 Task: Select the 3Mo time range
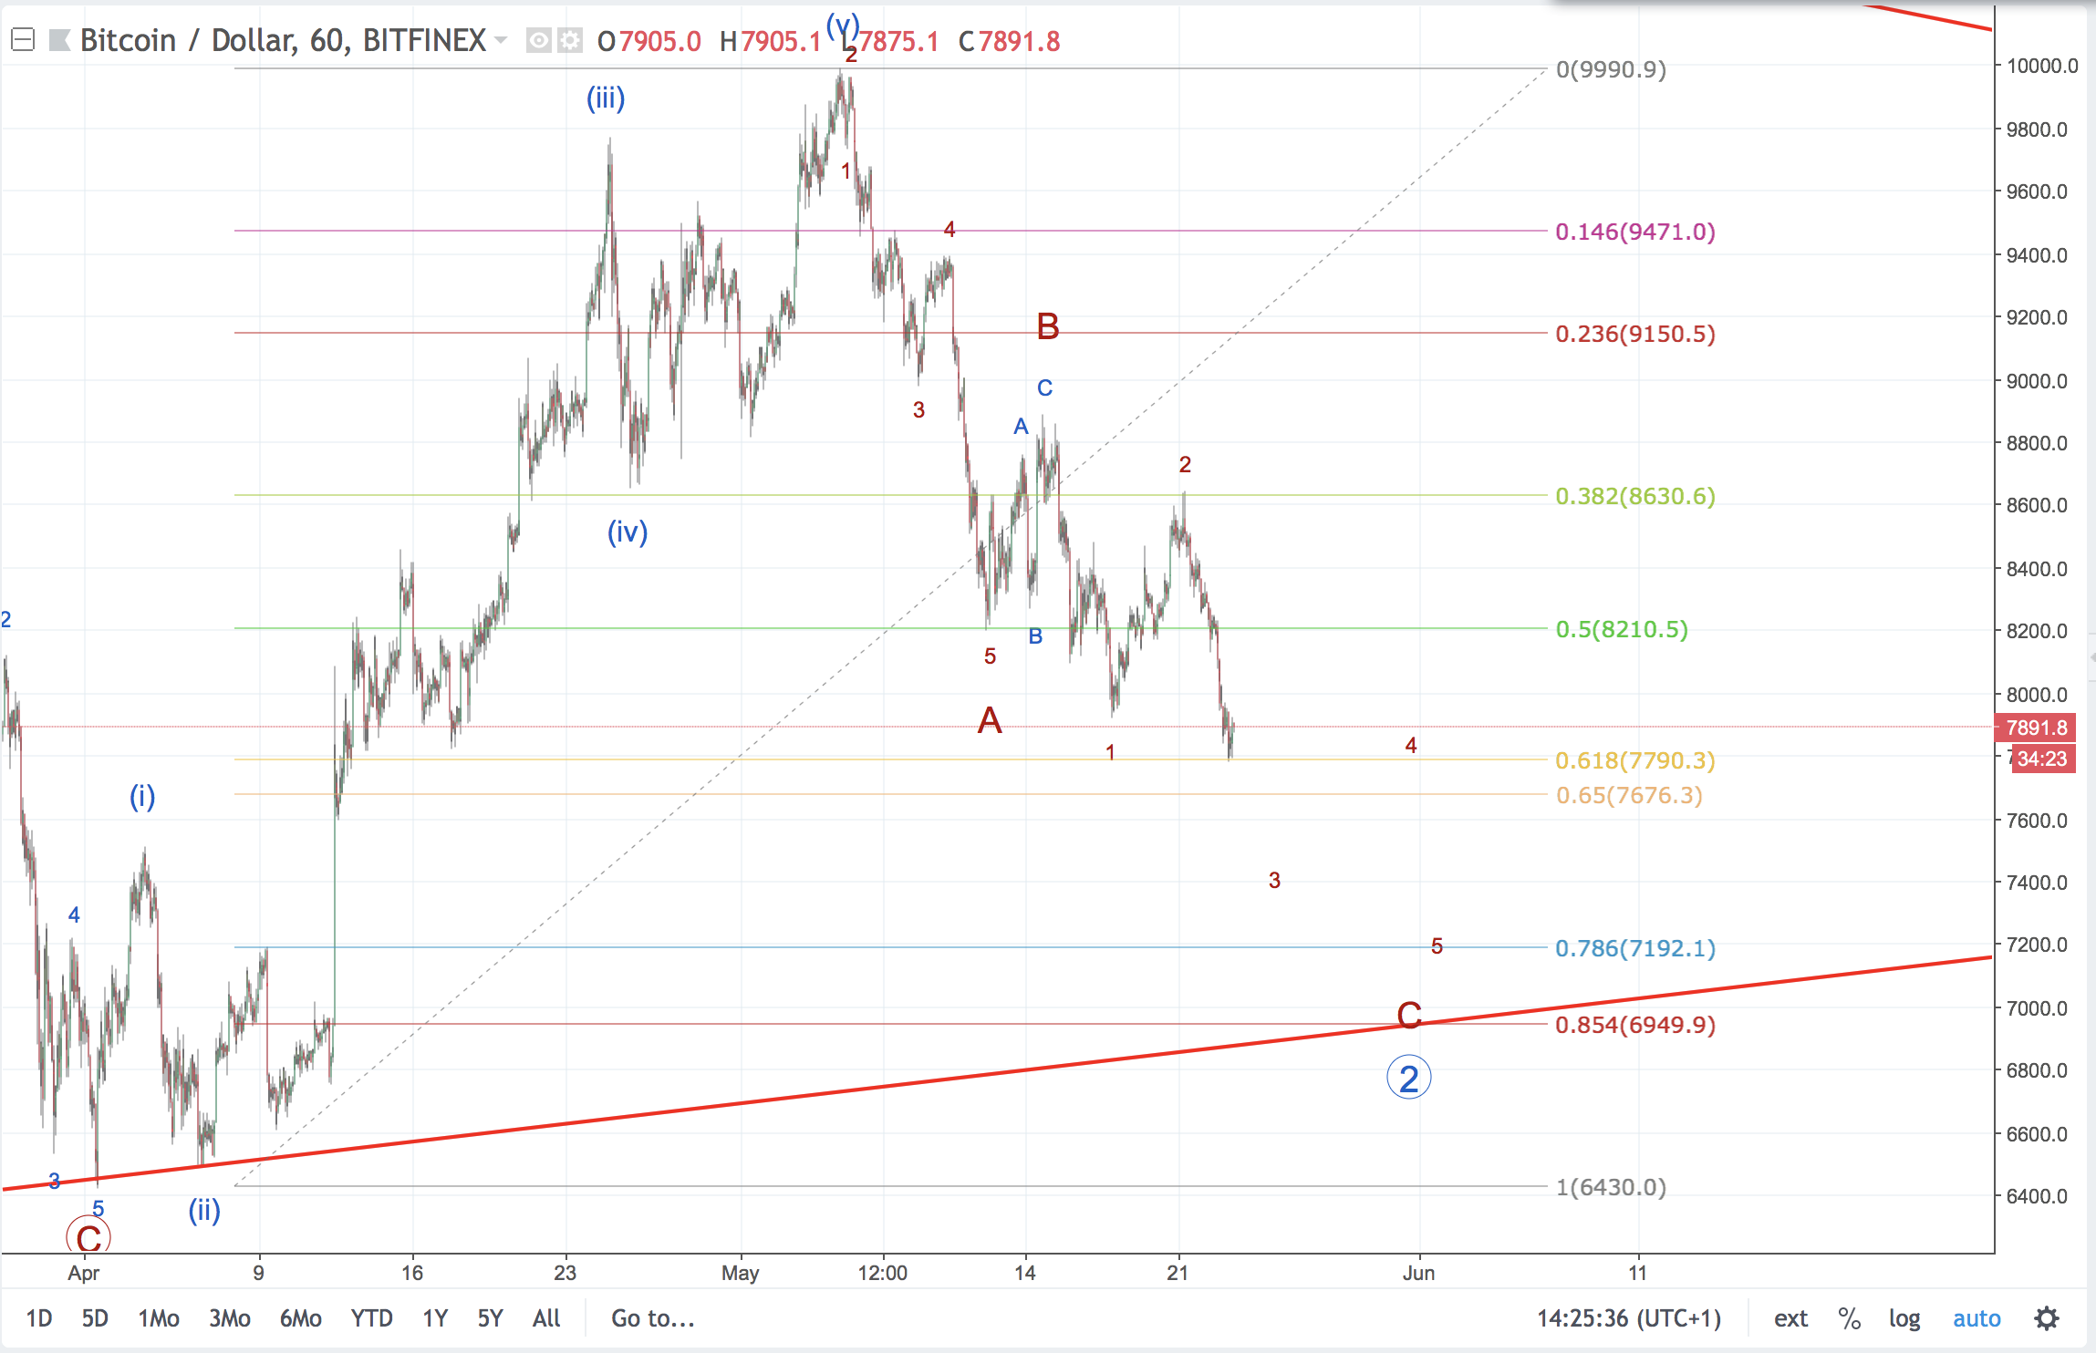click(230, 1318)
